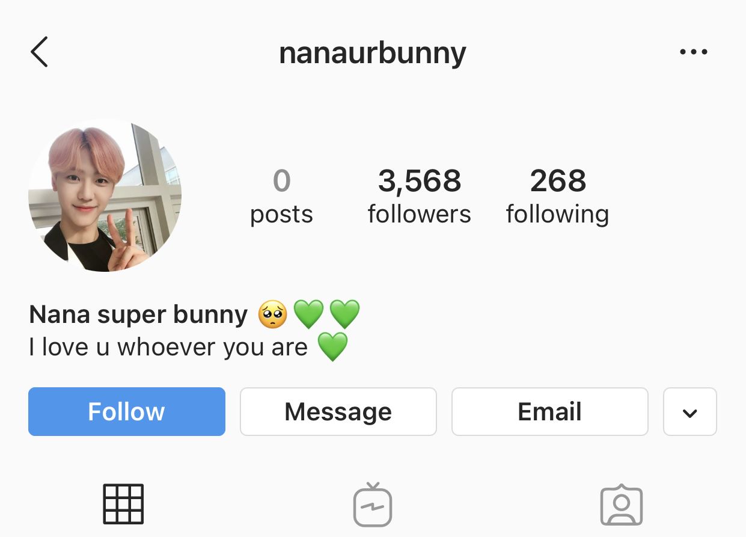Screen dimensions: 746x537
Task: Show tagged photos tab
Action: (622, 505)
